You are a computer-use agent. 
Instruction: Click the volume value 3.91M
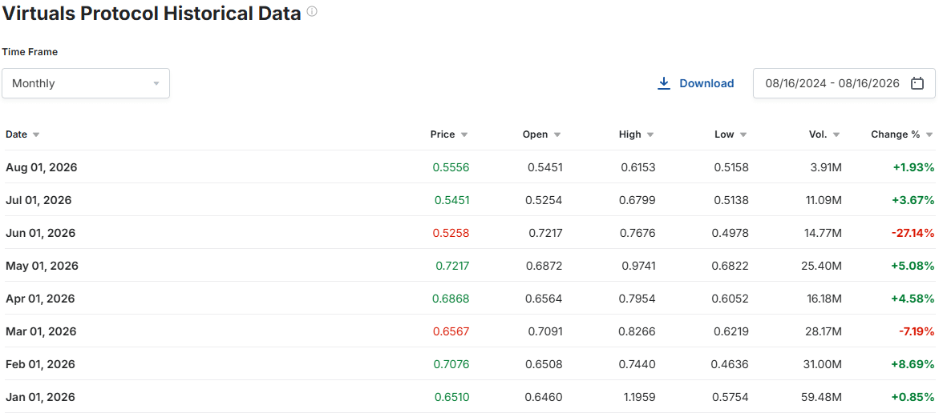(x=825, y=167)
